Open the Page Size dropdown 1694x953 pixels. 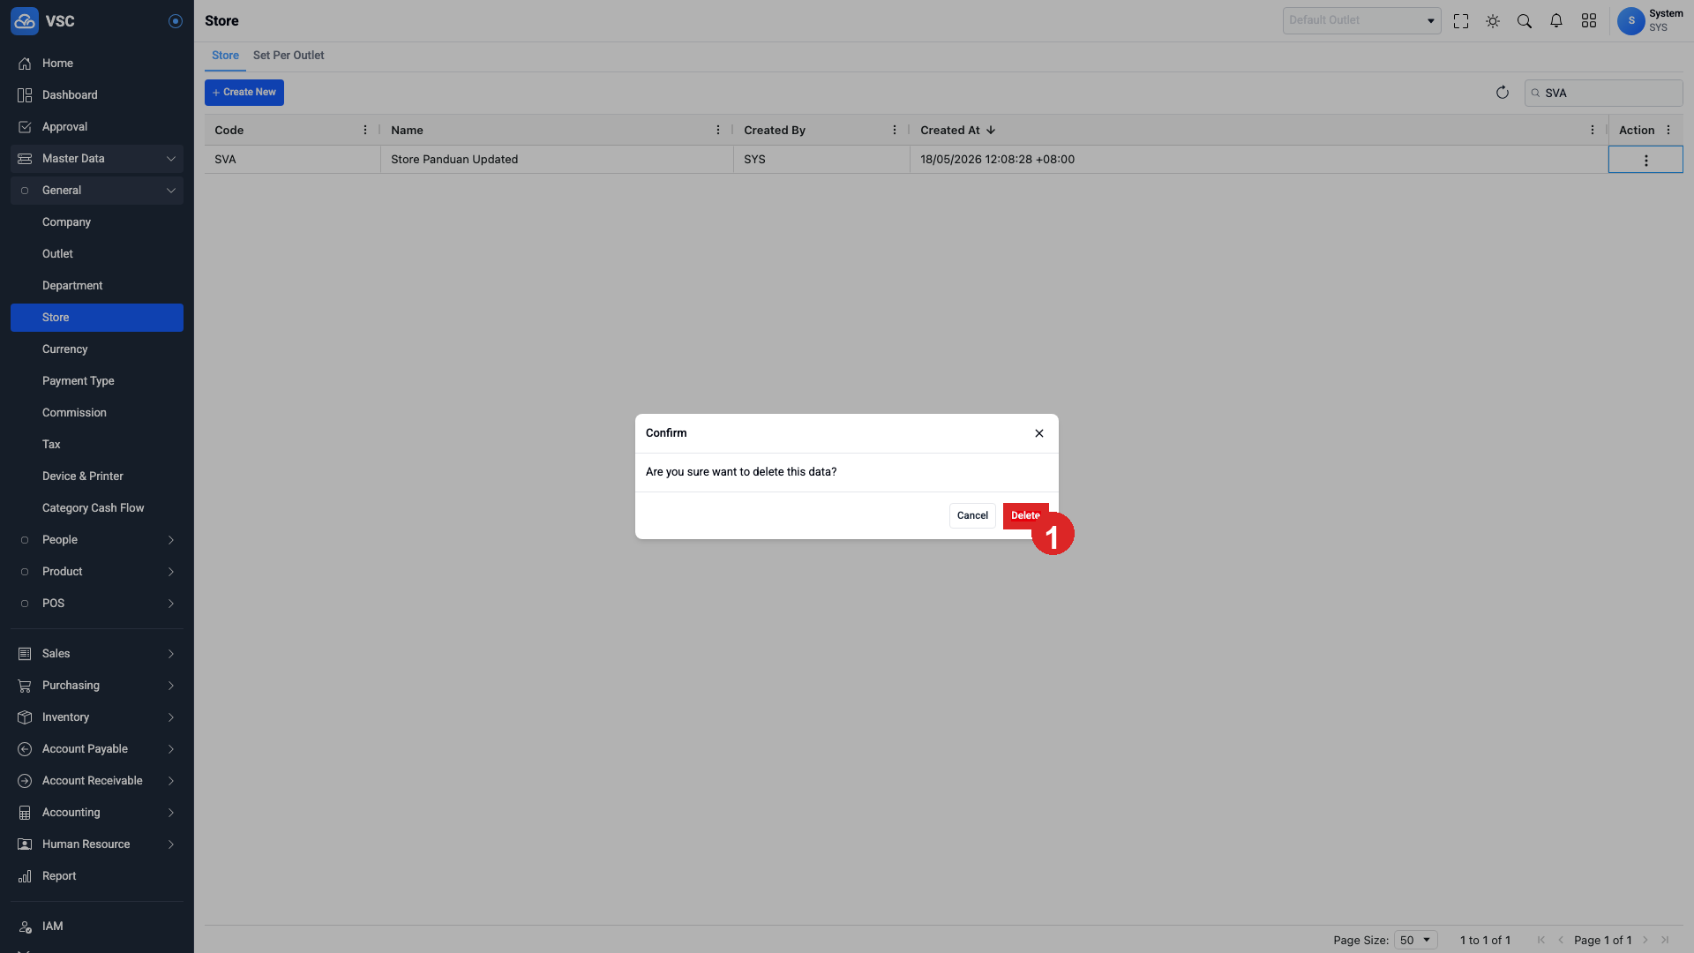click(x=1415, y=940)
